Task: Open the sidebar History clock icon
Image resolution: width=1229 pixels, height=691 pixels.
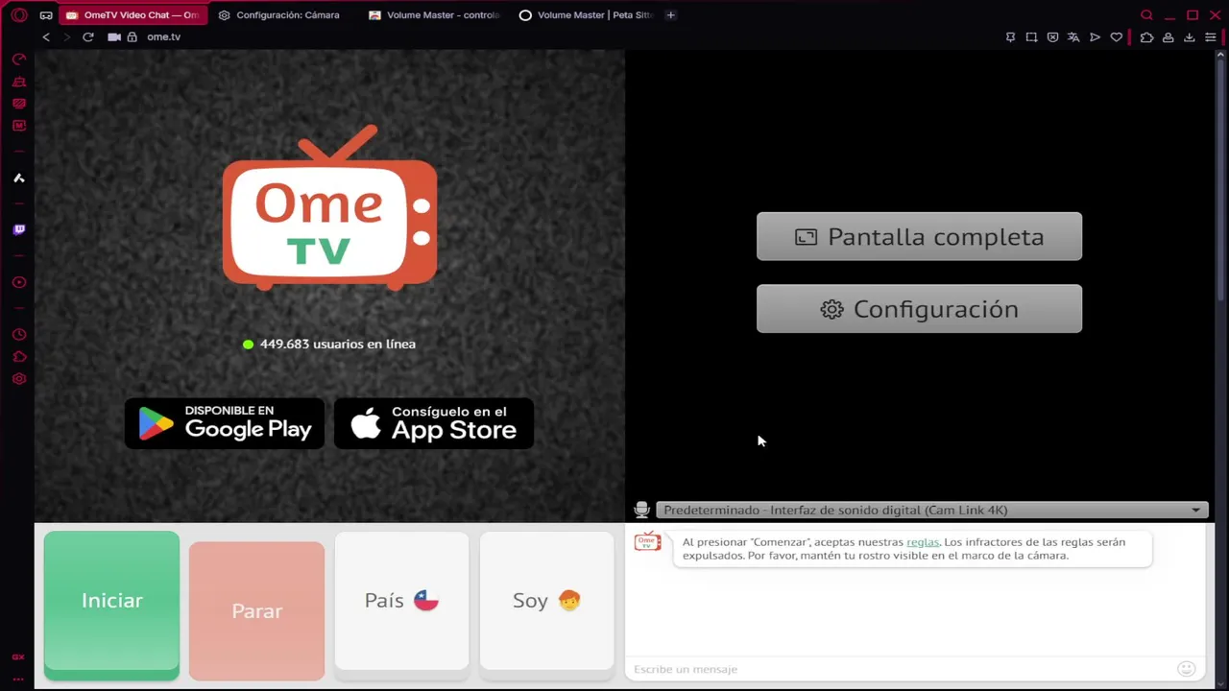Action: point(18,334)
